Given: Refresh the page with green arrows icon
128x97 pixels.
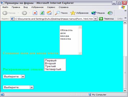Looking at the screenshot, I should click(42, 13).
